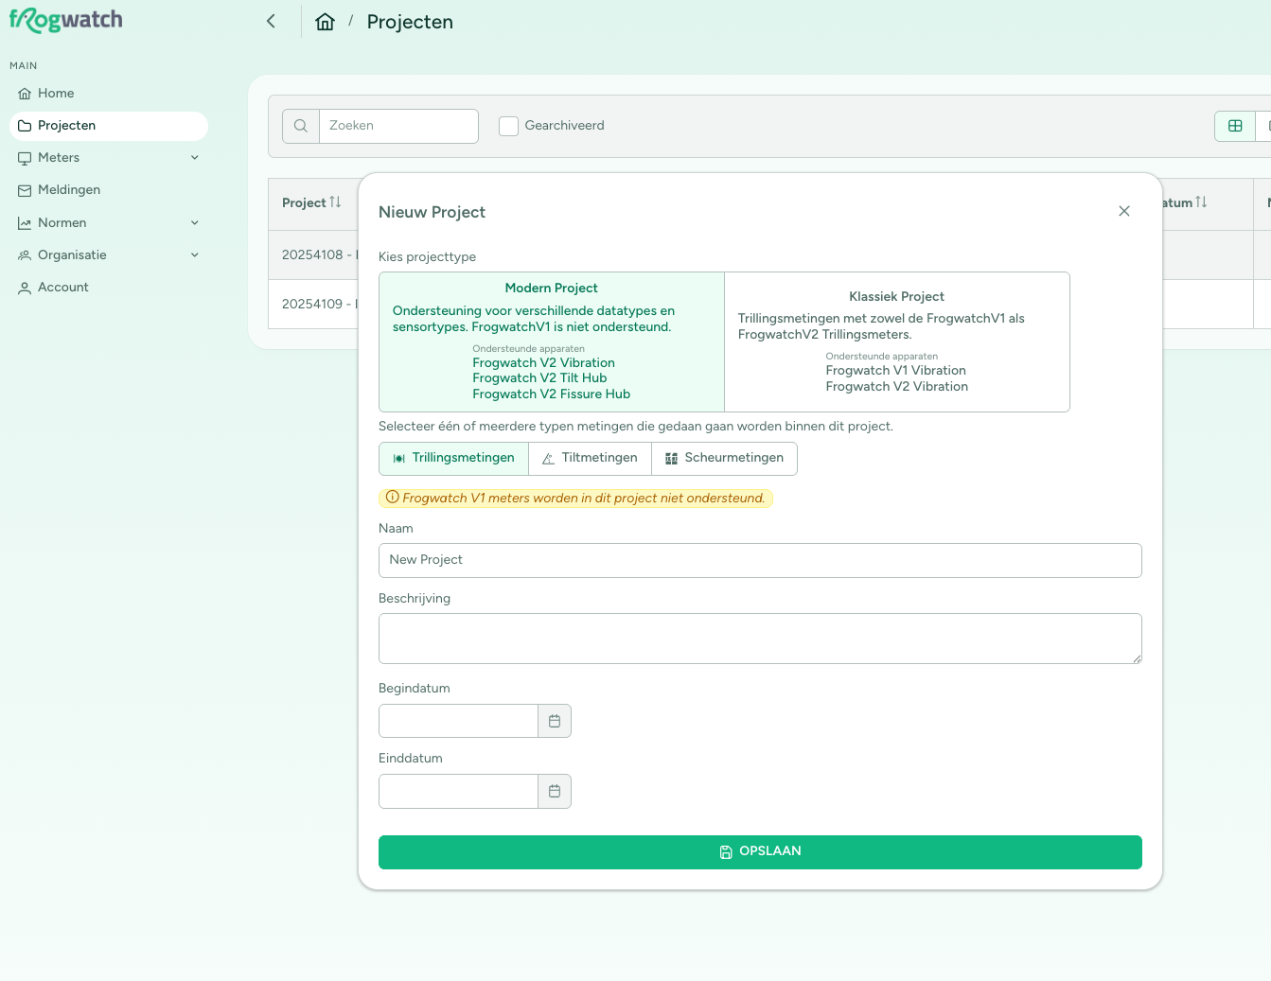Toggle Tiltmetingen measurement type
The image size is (1271, 981).
(x=590, y=458)
